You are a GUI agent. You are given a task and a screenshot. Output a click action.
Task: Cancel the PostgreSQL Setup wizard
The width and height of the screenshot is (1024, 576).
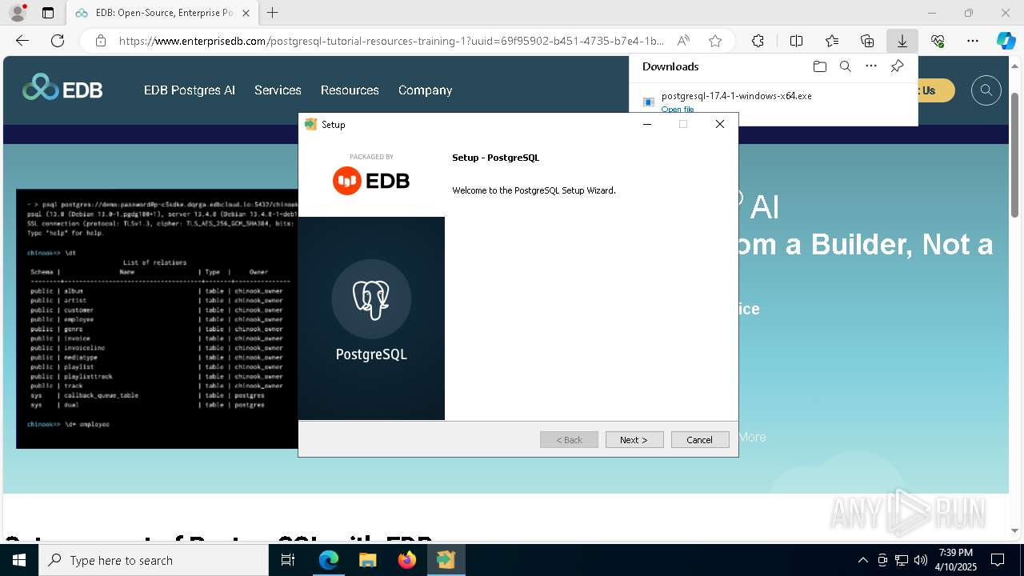coord(699,439)
